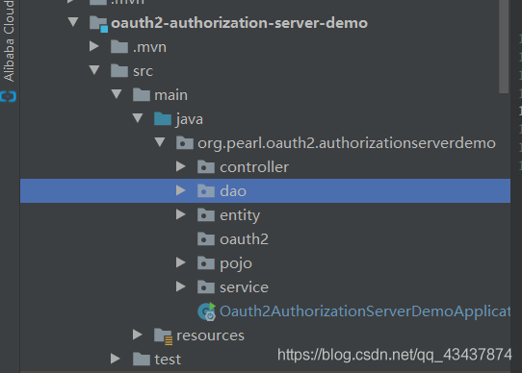
Task: Click the resources folder icon
Action: click(x=163, y=336)
